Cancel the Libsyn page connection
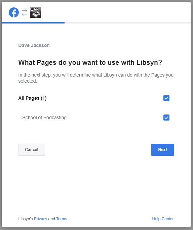This screenshot has width=193, height=230. point(32,150)
